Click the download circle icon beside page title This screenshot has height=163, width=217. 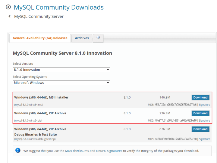pyautogui.click(x=8, y=7)
